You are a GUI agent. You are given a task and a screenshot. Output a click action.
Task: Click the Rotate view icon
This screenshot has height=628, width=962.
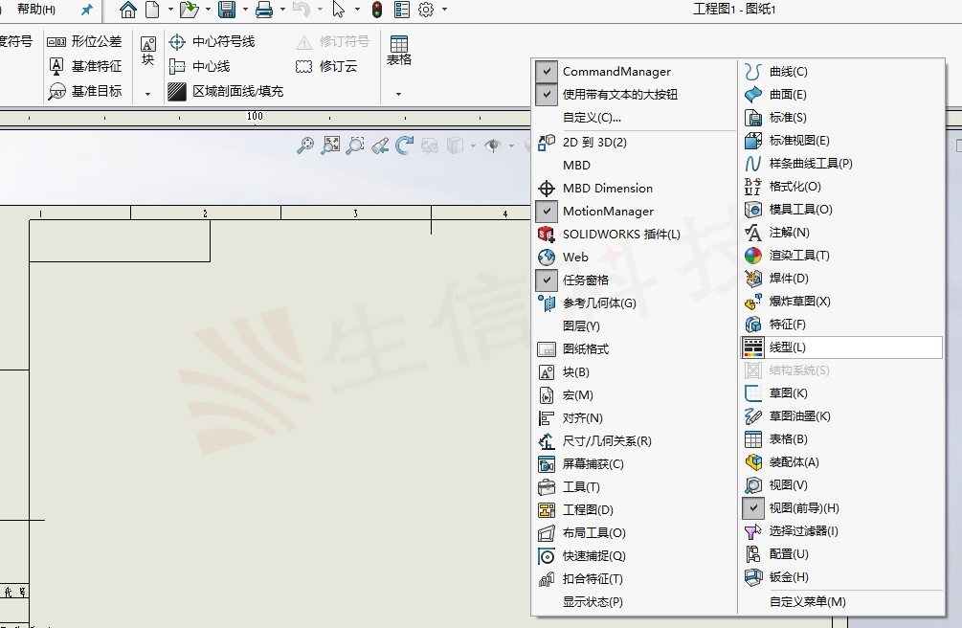point(404,146)
